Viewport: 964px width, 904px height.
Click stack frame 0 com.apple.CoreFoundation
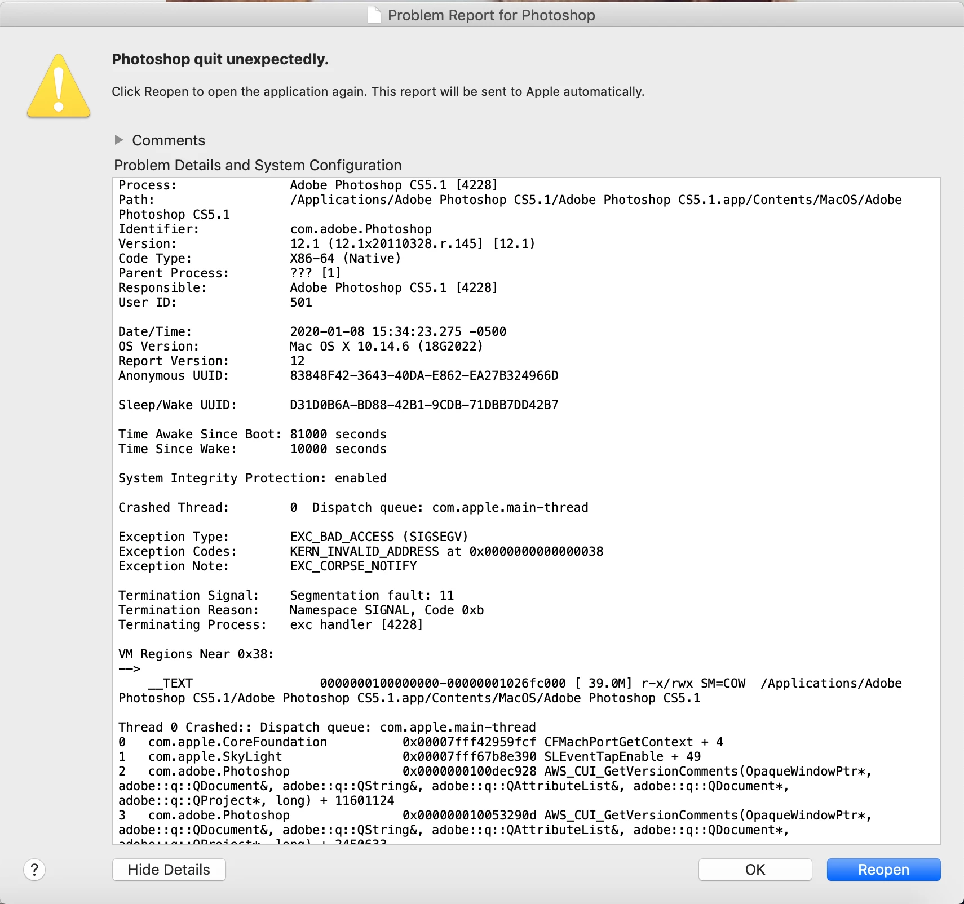(x=421, y=742)
